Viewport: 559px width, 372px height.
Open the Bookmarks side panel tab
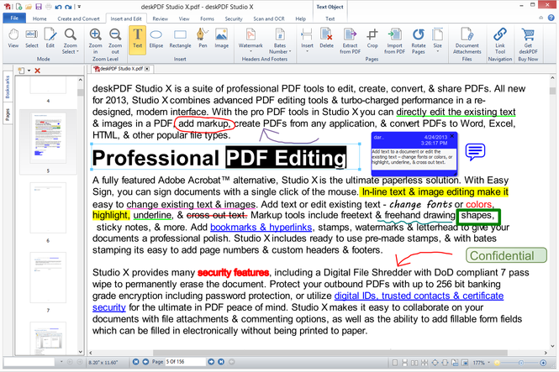8,86
